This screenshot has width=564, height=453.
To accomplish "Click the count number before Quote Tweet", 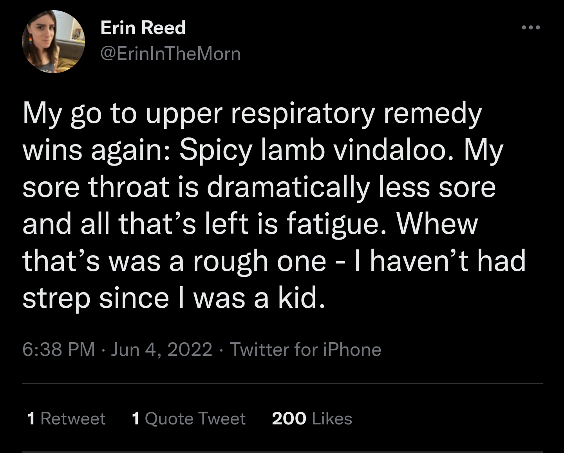I will tap(136, 419).
